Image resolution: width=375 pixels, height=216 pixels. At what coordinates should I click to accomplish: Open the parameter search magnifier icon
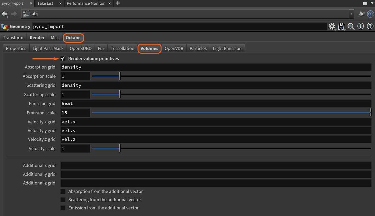pyautogui.click(x=351, y=26)
